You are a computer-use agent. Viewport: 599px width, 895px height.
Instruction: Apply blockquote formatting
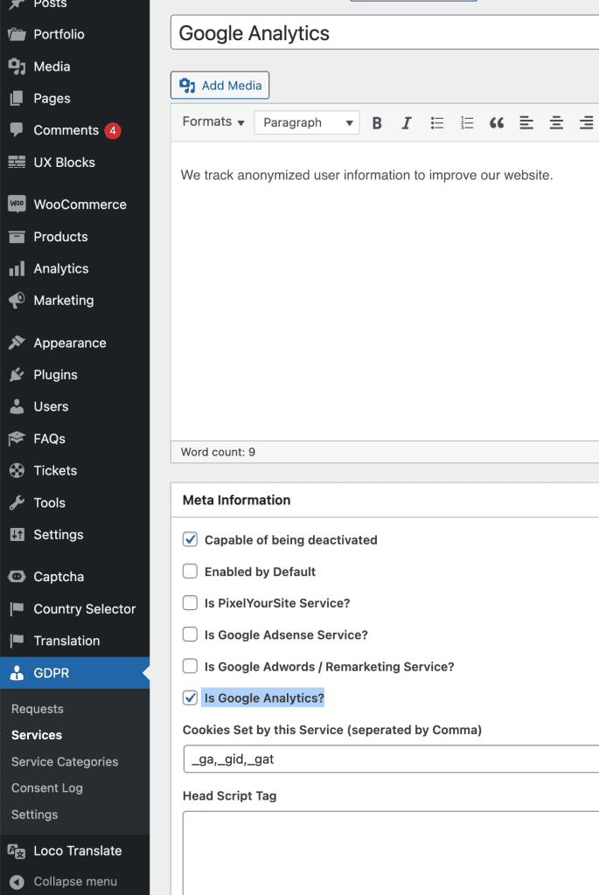pos(496,122)
